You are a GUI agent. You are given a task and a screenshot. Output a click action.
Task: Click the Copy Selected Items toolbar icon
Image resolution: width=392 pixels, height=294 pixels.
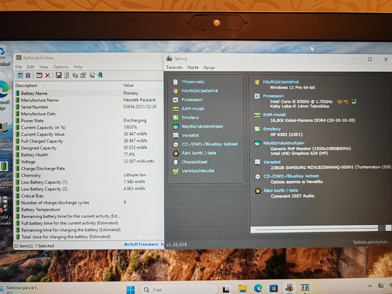[x=75, y=75]
